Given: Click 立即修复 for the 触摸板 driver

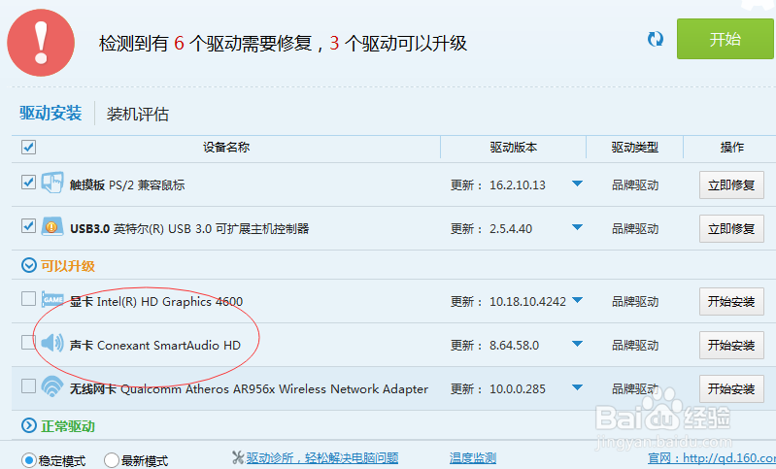Looking at the screenshot, I should (731, 185).
